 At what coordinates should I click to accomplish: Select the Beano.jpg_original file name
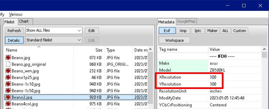(29, 65)
